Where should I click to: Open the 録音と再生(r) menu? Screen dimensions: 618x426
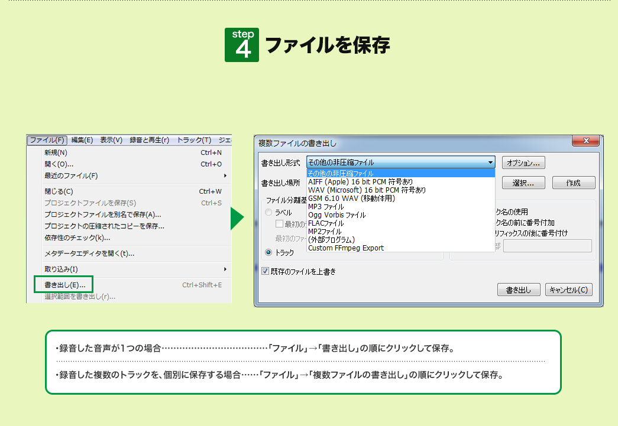point(150,140)
